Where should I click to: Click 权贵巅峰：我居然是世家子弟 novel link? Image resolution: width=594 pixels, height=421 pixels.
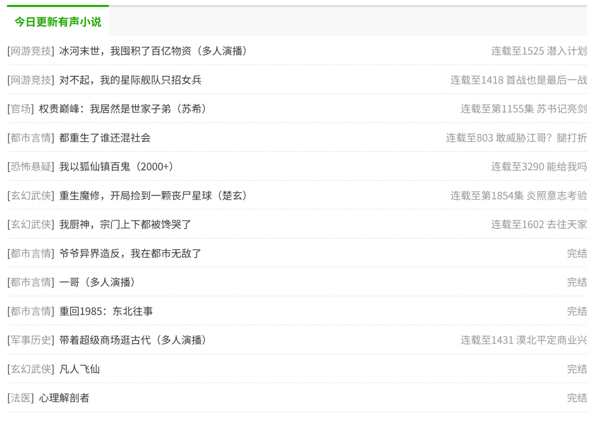point(123,109)
